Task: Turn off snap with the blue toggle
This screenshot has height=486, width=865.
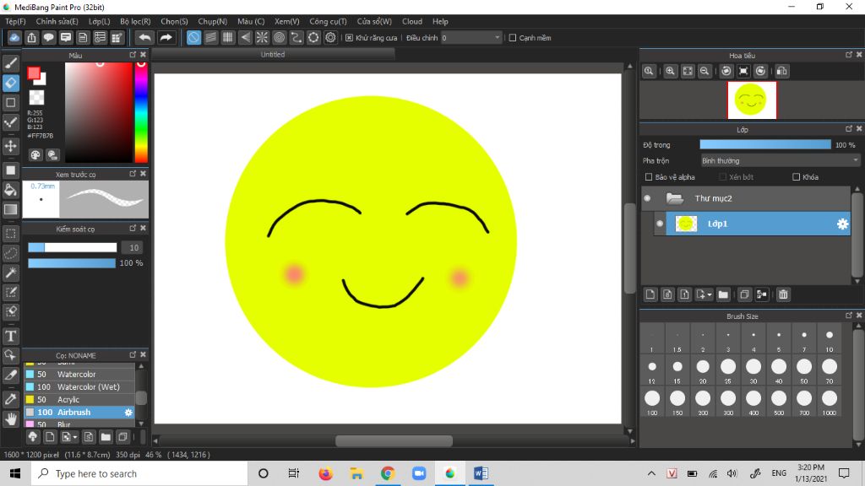Action: coord(193,37)
